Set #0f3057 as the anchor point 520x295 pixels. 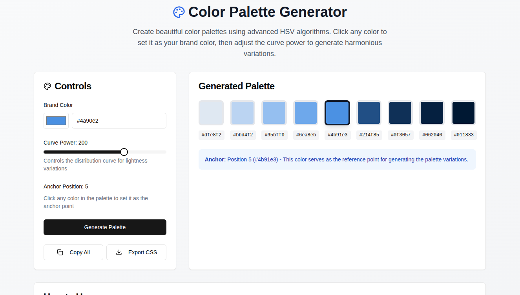[401, 112]
